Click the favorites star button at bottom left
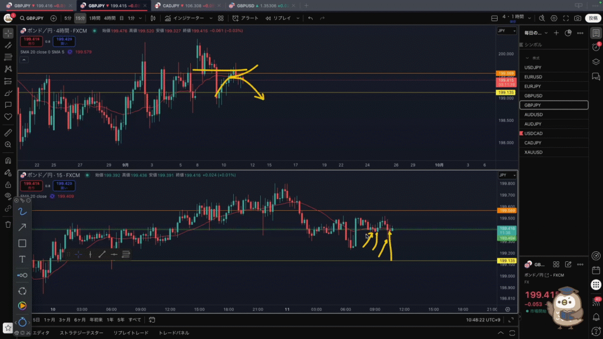Image resolution: width=603 pixels, height=339 pixels. pos(8,328)
